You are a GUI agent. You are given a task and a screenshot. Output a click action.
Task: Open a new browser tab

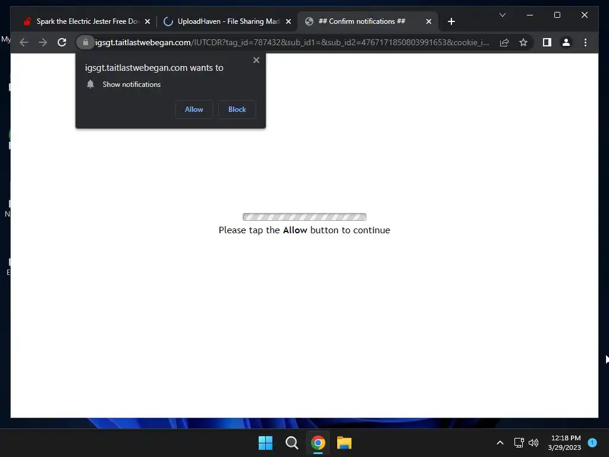pyautogui.click(x=451, y=22)
